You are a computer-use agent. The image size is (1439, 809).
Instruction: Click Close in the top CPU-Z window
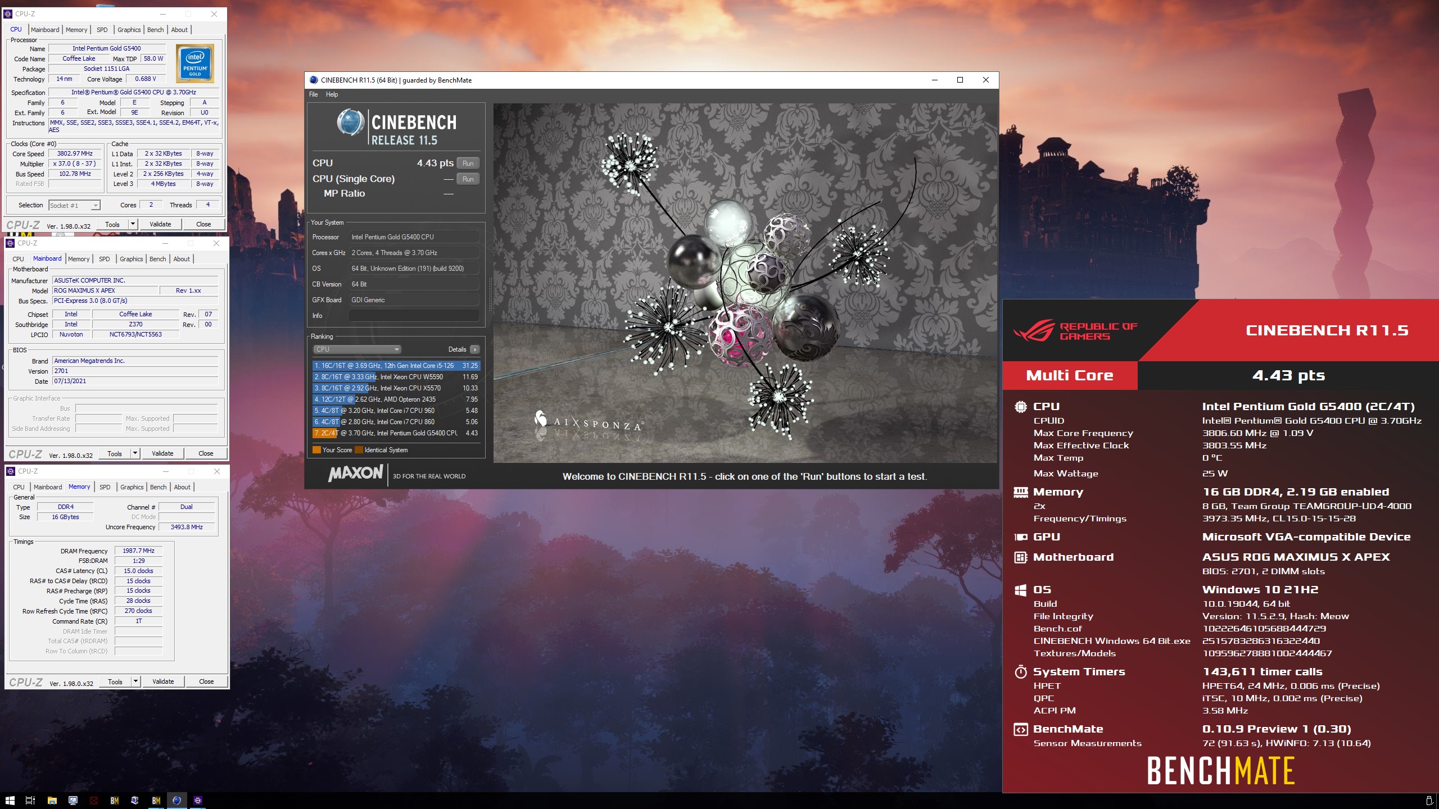pyautogui.click(x=203, y=224)
